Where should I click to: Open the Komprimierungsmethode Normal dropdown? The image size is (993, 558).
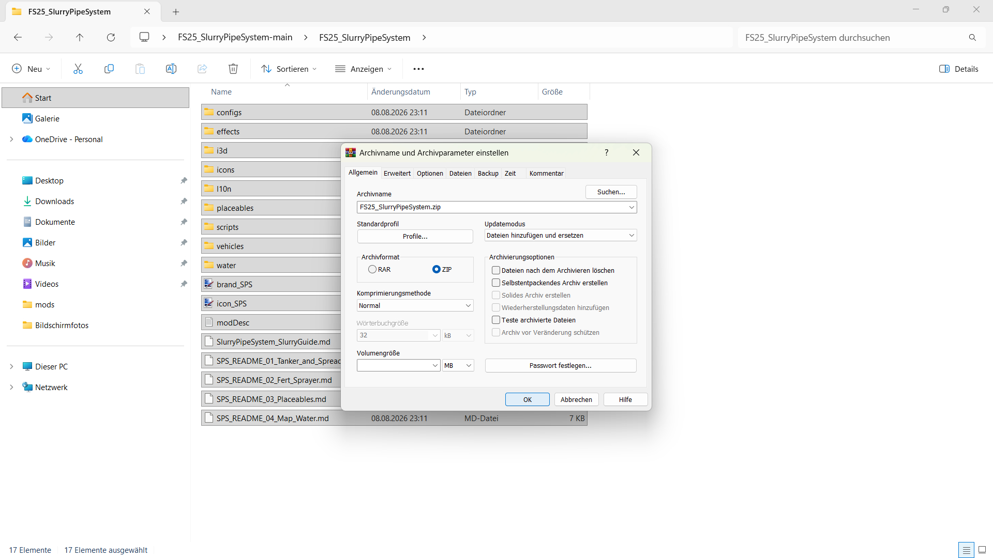point(415,305)
